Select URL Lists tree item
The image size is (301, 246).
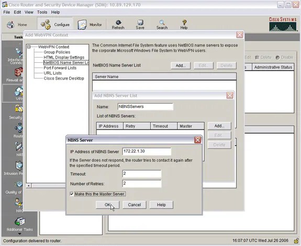(x=52, y=73)
